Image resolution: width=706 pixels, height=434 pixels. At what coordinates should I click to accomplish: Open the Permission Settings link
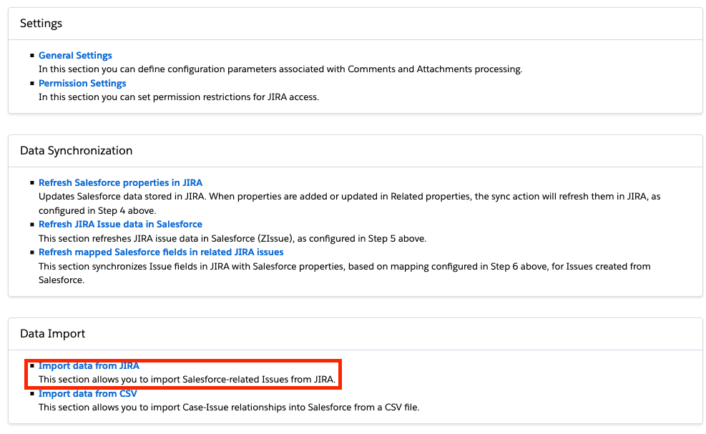click(82, 83)
